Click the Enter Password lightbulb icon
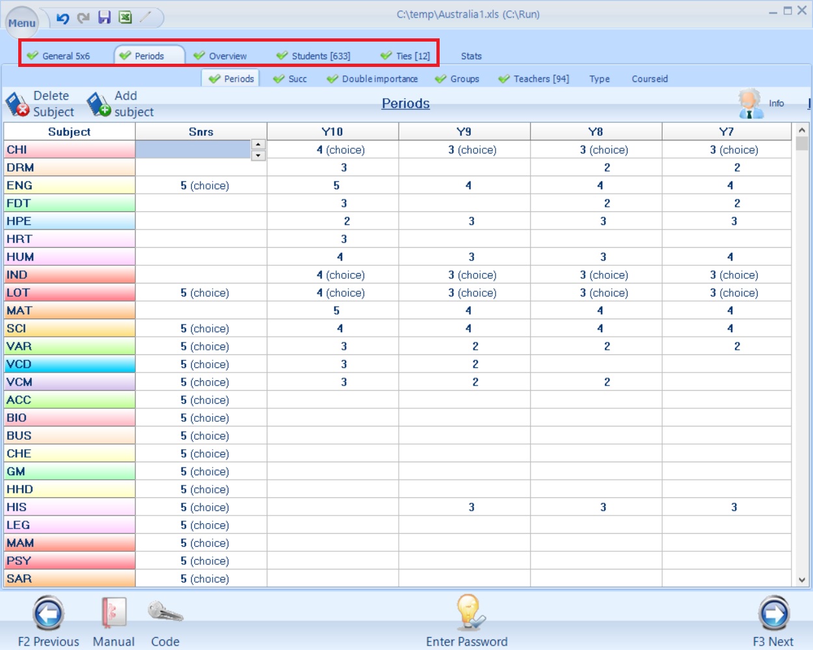813x650 pixels. point(468,612)
